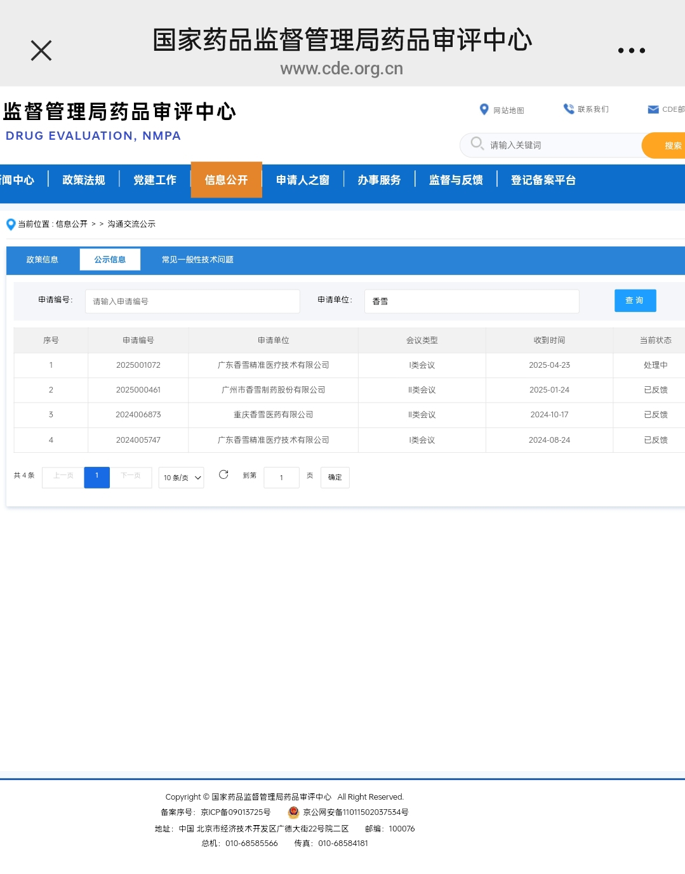Click the orange 搜索 button
685x874 pixels.
[667, 145]
